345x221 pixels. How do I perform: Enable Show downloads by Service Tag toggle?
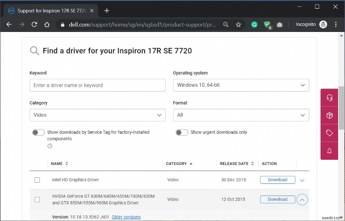pyautogui.click(x=38, y=132)
